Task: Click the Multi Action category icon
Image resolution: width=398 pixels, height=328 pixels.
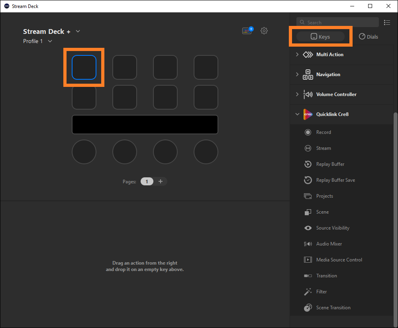Action: pyautogui.click(x=308, y=55)
